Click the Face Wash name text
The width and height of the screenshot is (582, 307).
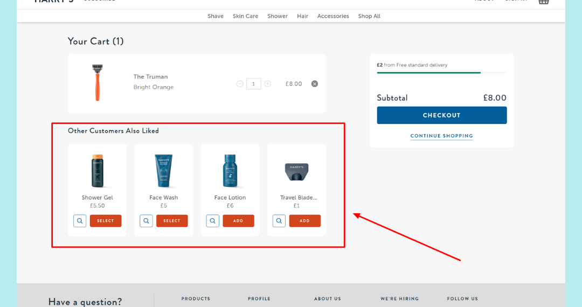164,198
